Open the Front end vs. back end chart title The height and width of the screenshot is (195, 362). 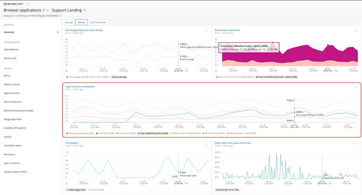(227, 30)
